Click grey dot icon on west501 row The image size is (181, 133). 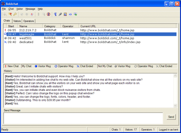click(x=5, y=38)
